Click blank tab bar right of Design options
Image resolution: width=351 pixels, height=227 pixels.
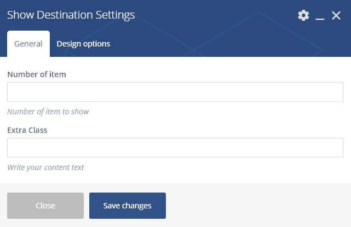[230, 44]
